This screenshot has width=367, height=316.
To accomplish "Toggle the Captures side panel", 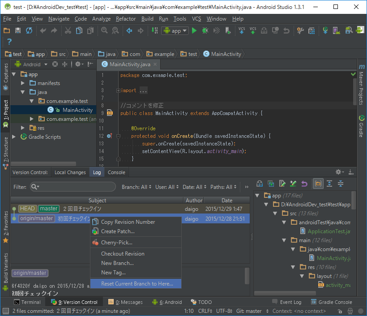I will point(5,77).
